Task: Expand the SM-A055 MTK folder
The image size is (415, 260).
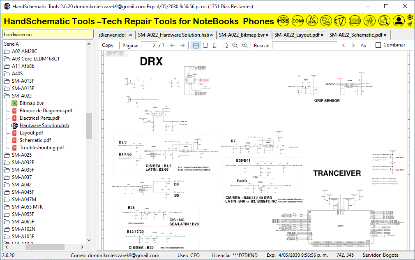Action: click(27, 207)
